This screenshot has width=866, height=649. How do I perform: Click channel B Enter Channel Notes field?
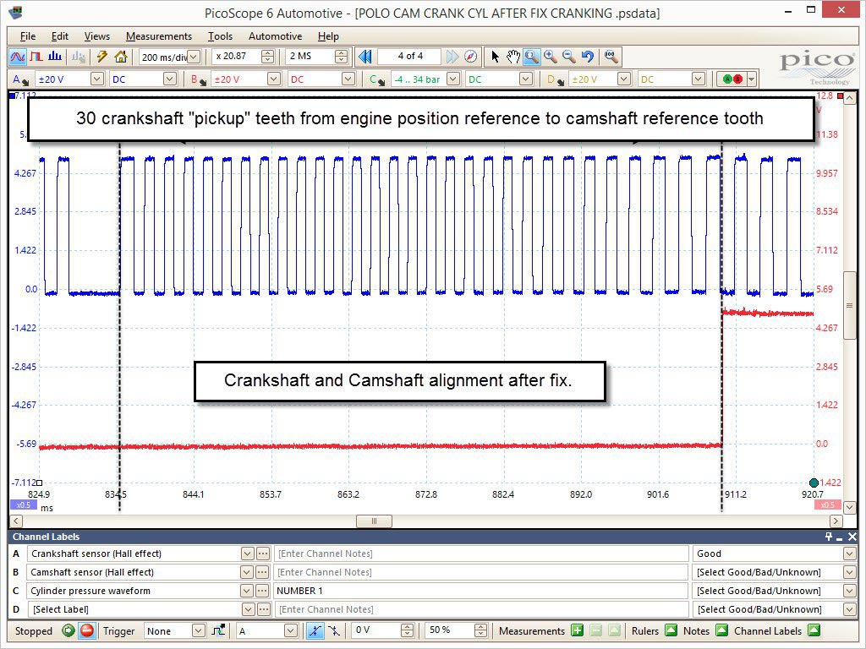pyautogui.click(x=480, y=572)
